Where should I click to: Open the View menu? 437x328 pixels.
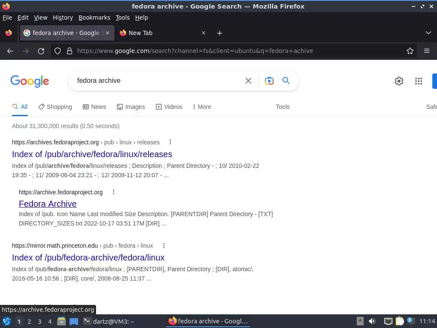(41, 18)
